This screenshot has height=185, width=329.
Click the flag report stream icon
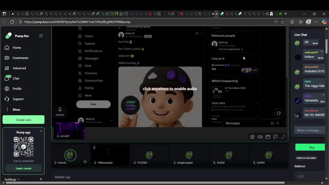point(275,137)
